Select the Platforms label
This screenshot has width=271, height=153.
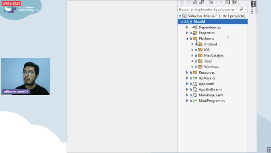click(x=206, y=39)
